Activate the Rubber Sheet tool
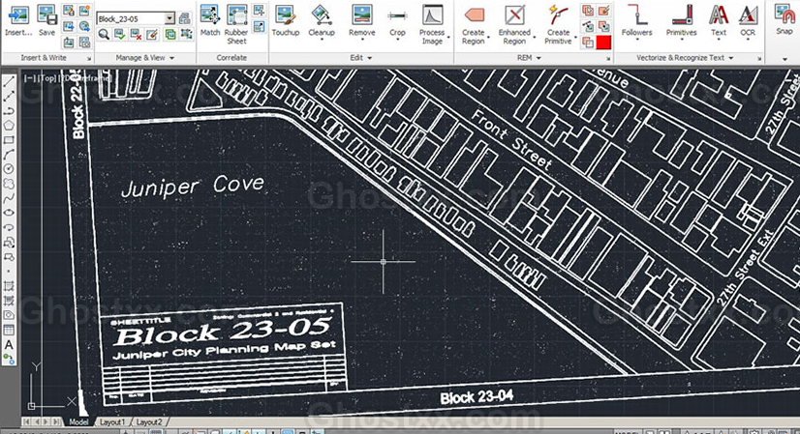Viewport: 800px width, 434px height. (x=236, y=24)
